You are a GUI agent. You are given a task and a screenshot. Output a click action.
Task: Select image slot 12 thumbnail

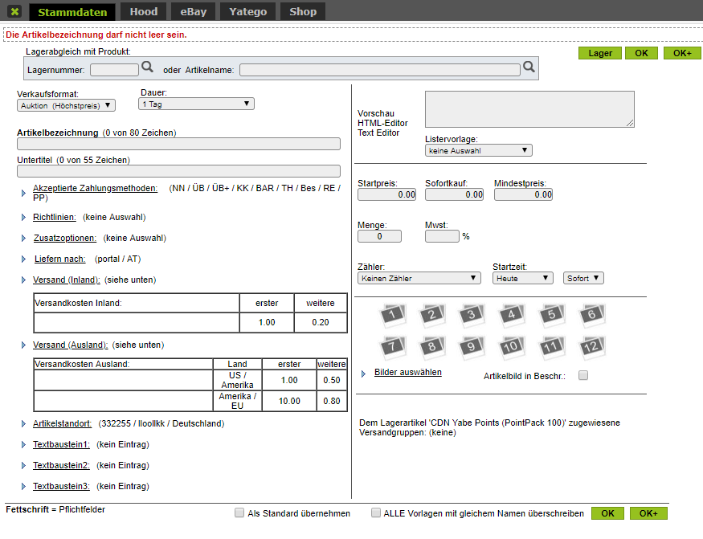pos(591,347)
